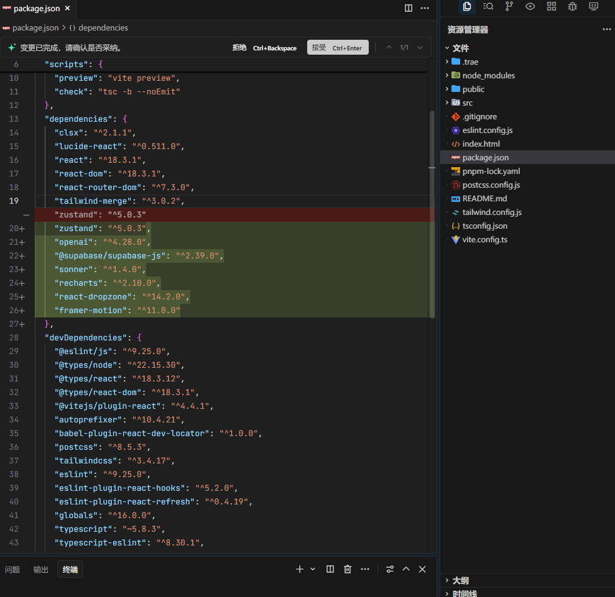Open the Source Control branch icon
The height and width of the screenshot is (597, 615).
[x=509, y=6]
